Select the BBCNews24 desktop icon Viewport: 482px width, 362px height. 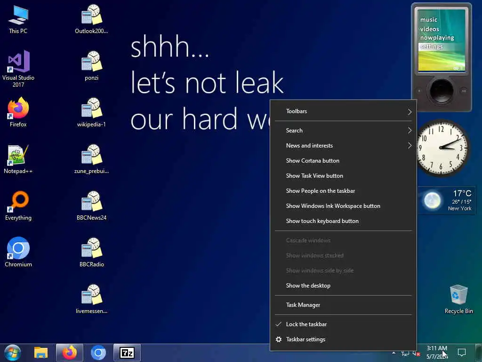(x=91, y=206)
